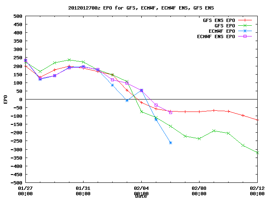Click the '00:00' time label under 01/31
The image size is (266, 199).
pos(83,194)
